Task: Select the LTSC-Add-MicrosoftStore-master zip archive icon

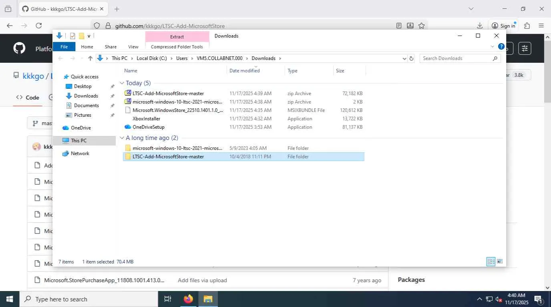Action: click(128, 93)
